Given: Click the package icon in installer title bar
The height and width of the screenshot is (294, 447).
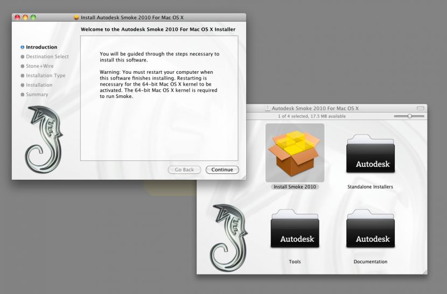Looking at the screenshot, I should pos(76,18).
